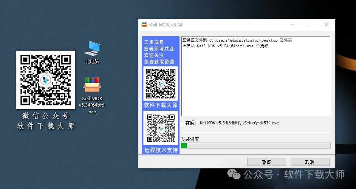Select the Keil MDK v5.34(64bit).exe desktop icon
Viewport: 356px width, 189px height.
[92, 95]
